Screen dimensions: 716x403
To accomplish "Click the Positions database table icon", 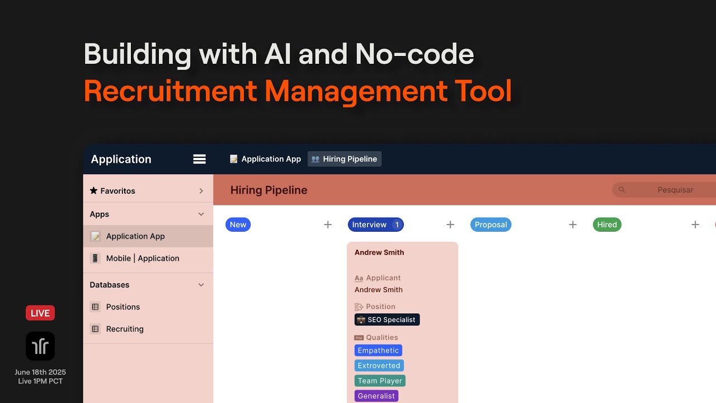I will click(95, 307).
